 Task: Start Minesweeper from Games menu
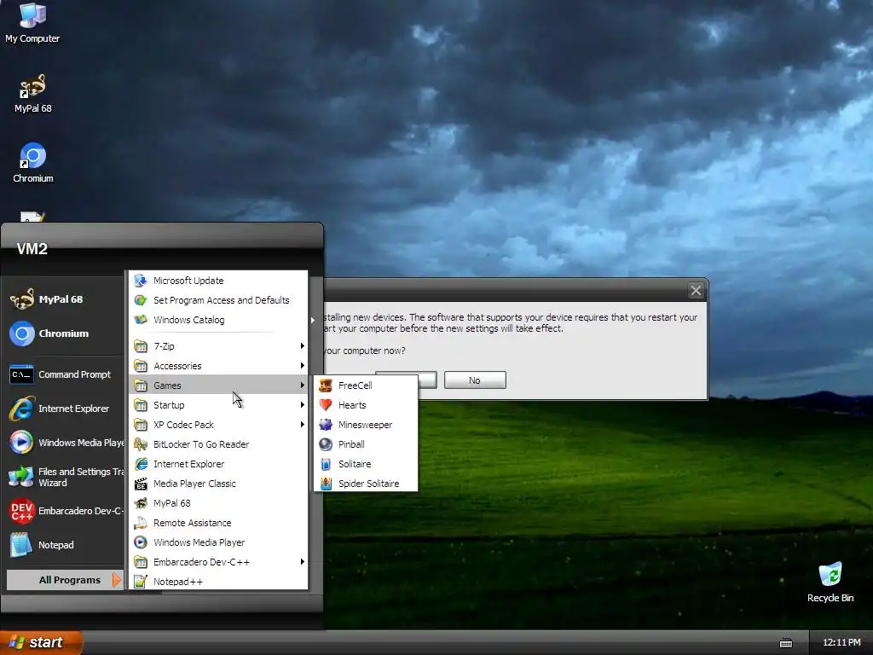(366, 425)
